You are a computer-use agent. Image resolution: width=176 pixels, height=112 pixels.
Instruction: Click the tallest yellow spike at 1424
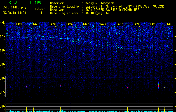point(70,108)
